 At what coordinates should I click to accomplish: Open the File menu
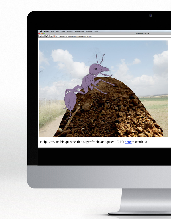pyautogui.click(x=53, y=32)
